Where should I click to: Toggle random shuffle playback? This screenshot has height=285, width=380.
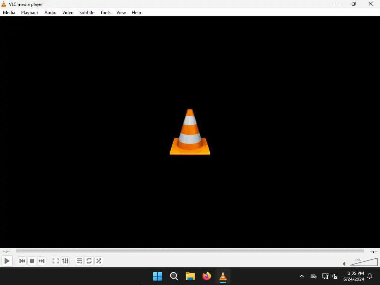(x=99, y=261)
